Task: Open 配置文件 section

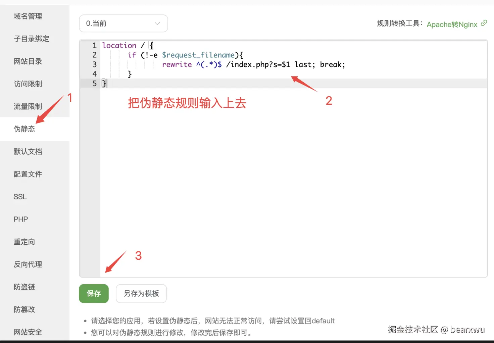Action: coord(28,174)
